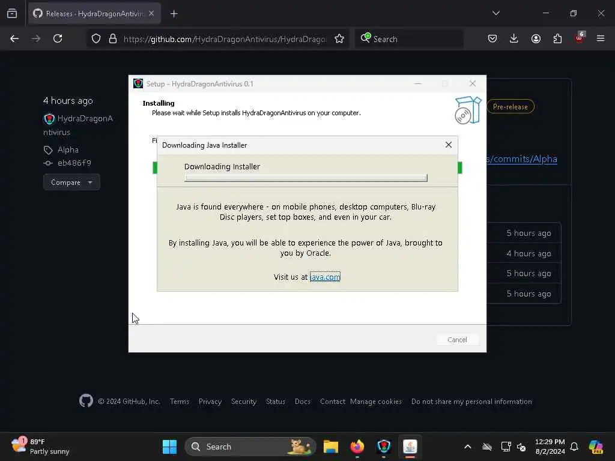
Task: Open the clock showing 12:29 PM
Action: [550, 447]
